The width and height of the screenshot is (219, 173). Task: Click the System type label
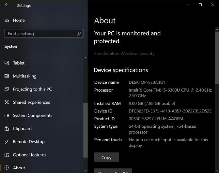click(106, 127)
